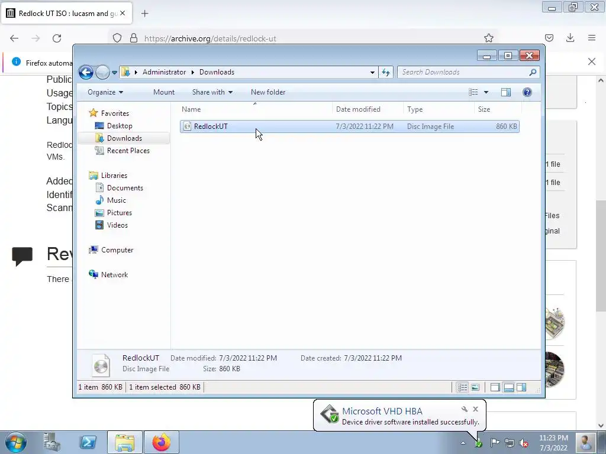This screenshot has width=606, height=454.
Task: Open Firefox downloads panel
Action: 570,38
